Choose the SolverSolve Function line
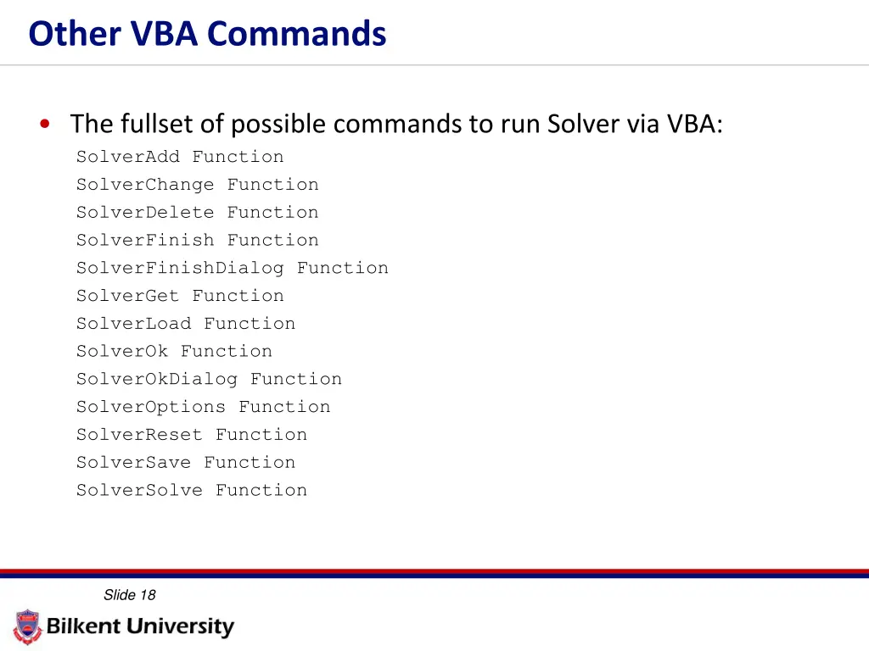The image size is (869, 651). tap(192, 491)
